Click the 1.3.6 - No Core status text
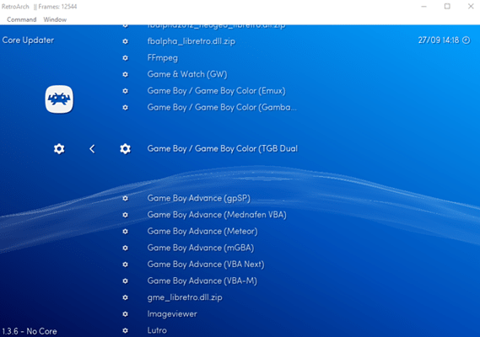The image size is (480, 337). 30,331
